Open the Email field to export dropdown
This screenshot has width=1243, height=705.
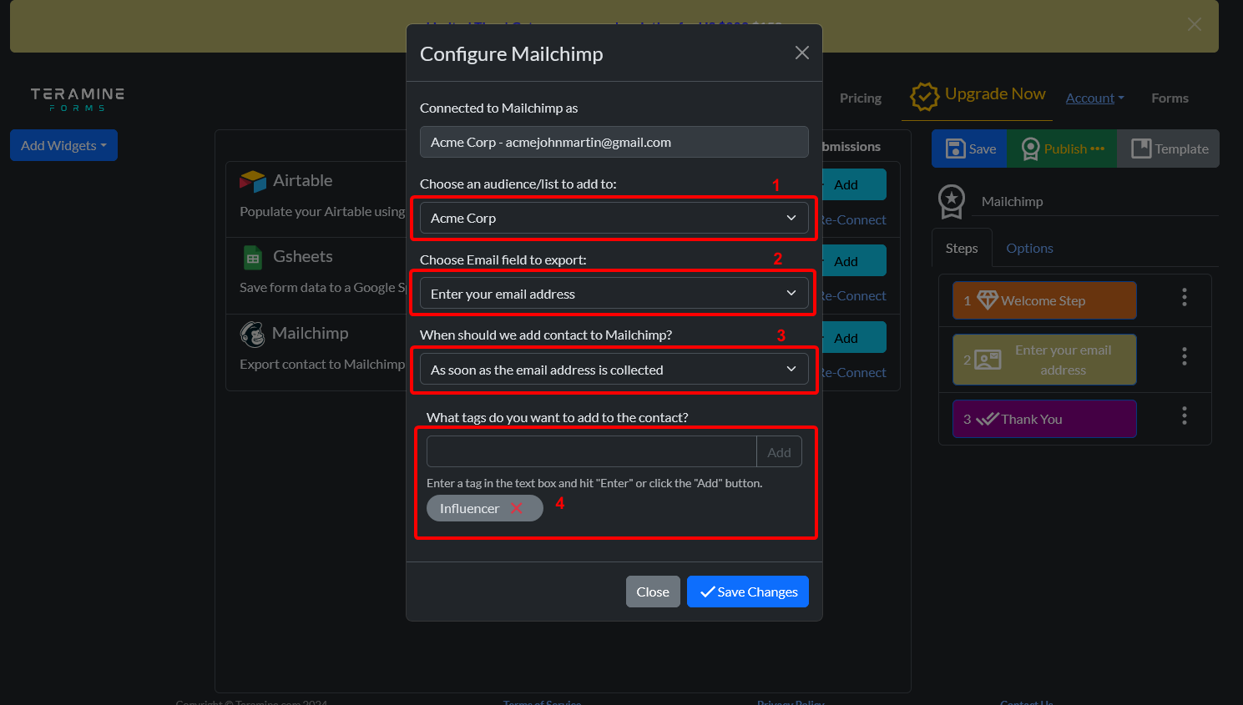614,294
